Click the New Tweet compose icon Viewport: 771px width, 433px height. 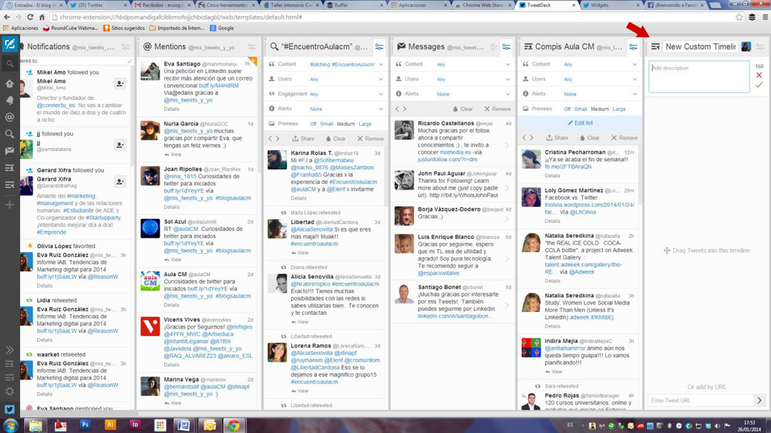click(x=9, y=45)
